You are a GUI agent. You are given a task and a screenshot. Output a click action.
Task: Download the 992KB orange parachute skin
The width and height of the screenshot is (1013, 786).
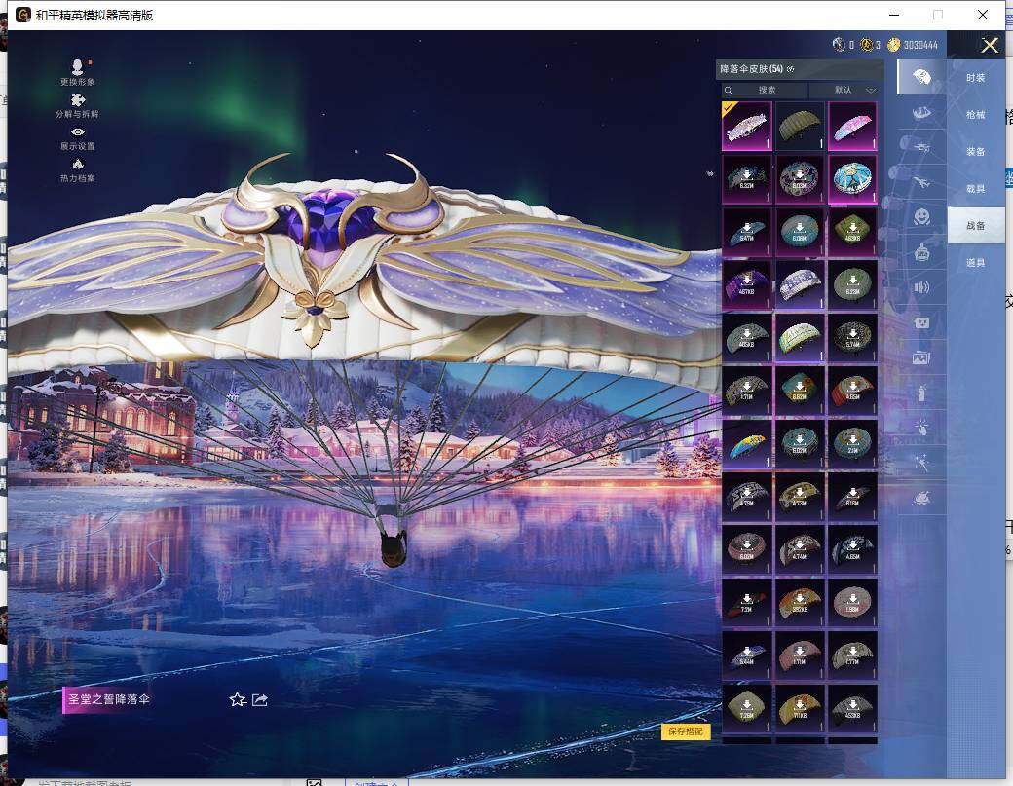click(x=800, y=603)
